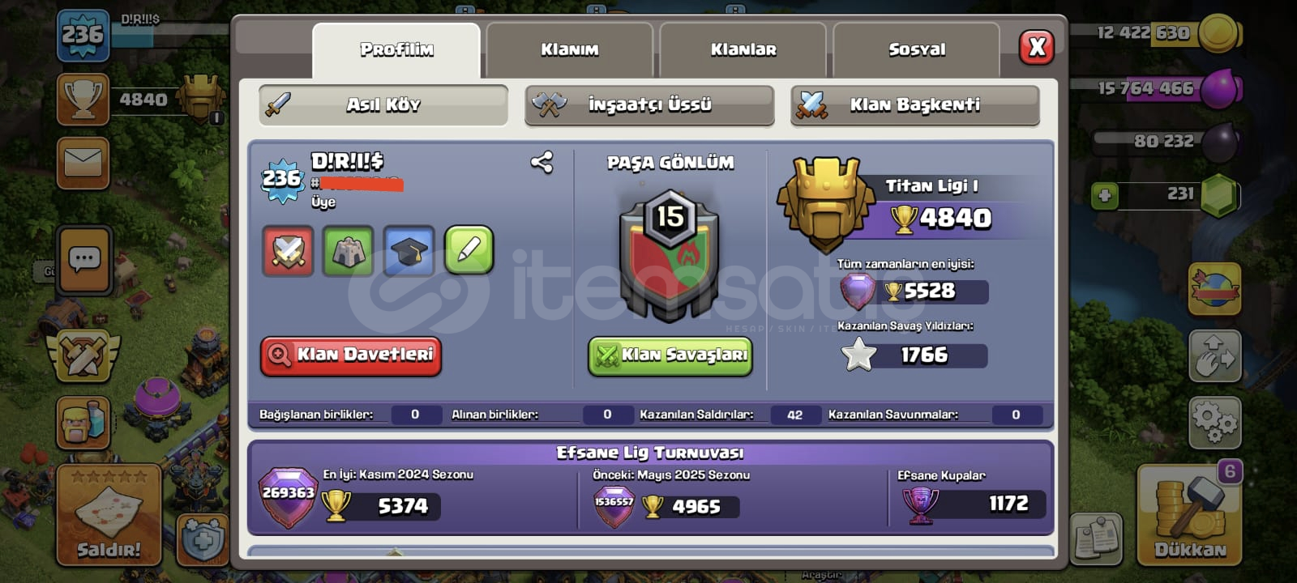Click the green pencil edit icon
The width and height of the screenshot is (1297, 583).
(469, 250)
